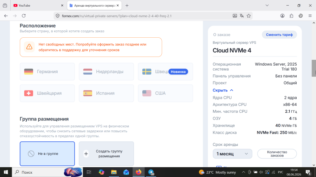This screenshot has height=177, width=316.
Task: Click the Без панели value
Action: [286, 76]
